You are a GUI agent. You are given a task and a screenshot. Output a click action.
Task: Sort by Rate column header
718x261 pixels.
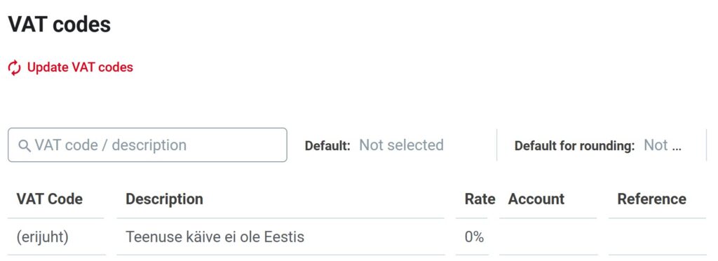480,199
